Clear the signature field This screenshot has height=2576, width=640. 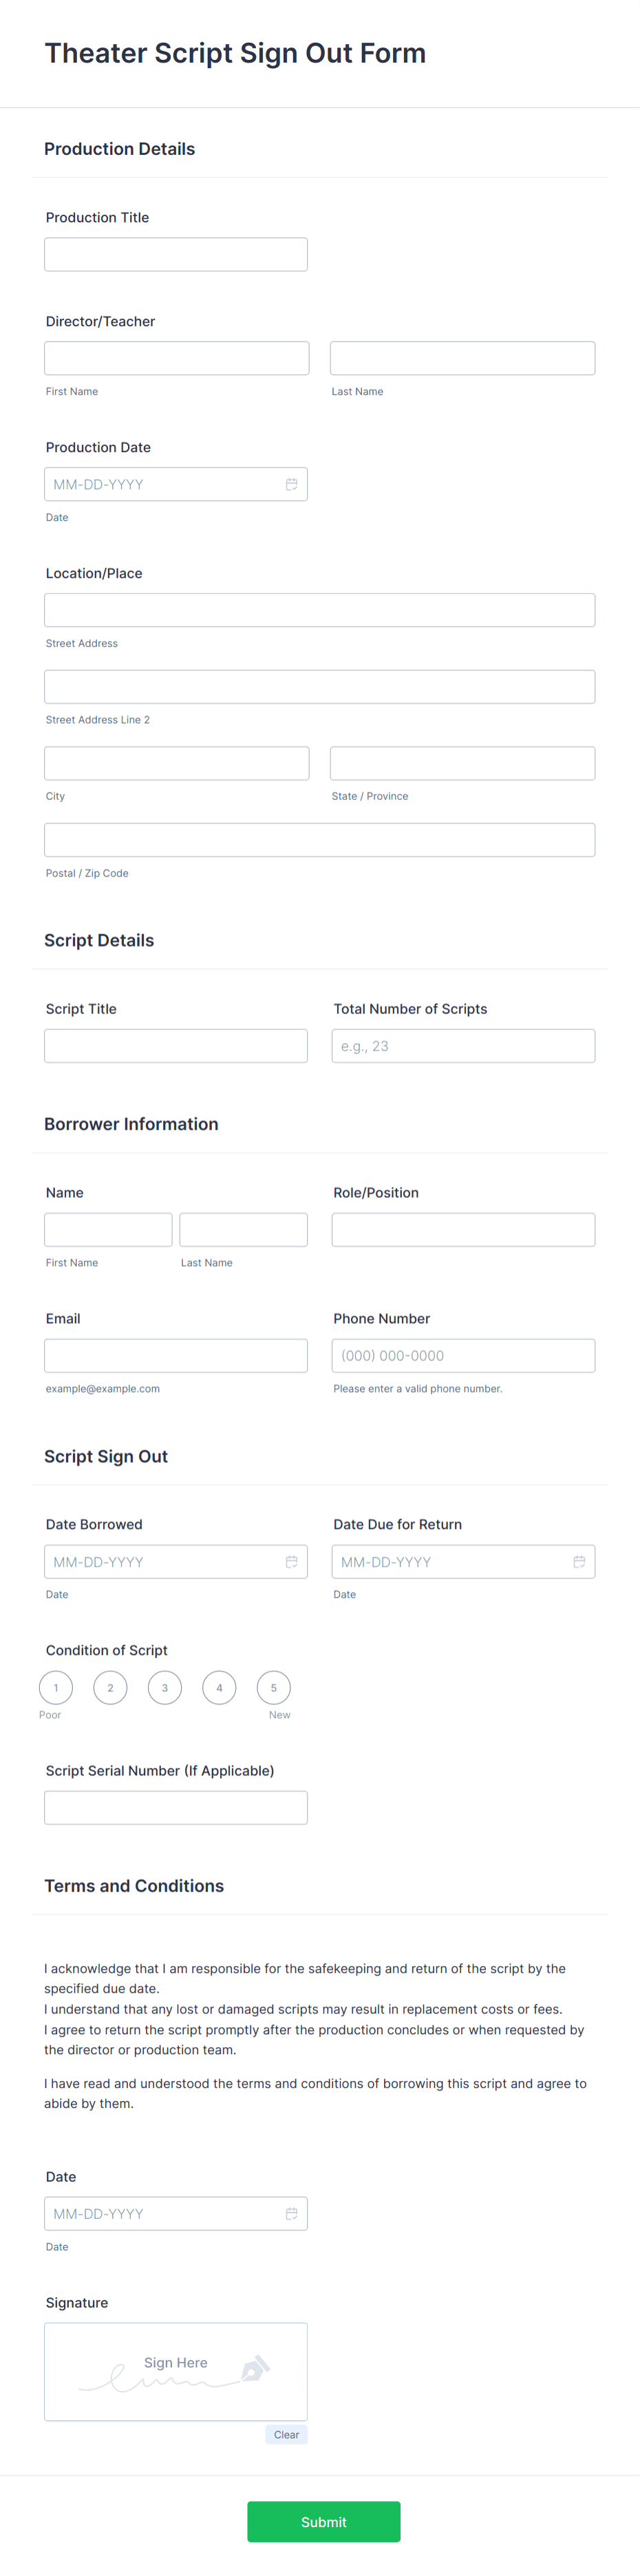click(x=286, y=2434)
